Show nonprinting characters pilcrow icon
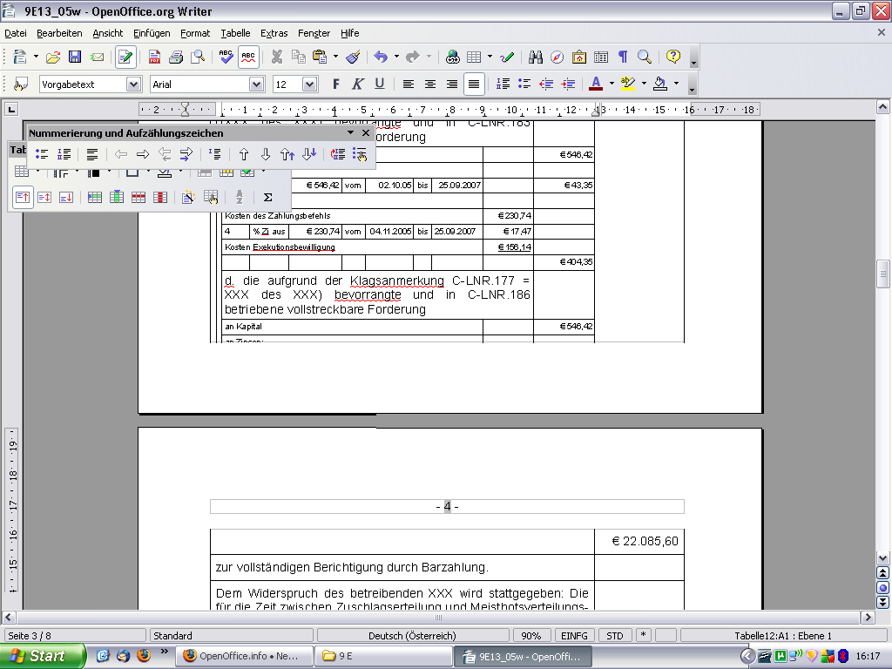 [623, 57]
